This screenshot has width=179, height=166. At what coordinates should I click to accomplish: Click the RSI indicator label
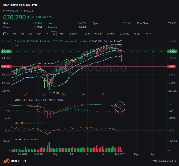pos(16,123)
